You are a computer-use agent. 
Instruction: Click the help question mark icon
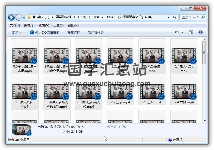(200, 32)
